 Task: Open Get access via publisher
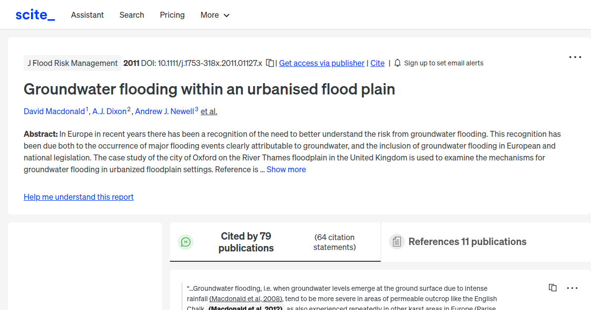[x=322, y=63]
